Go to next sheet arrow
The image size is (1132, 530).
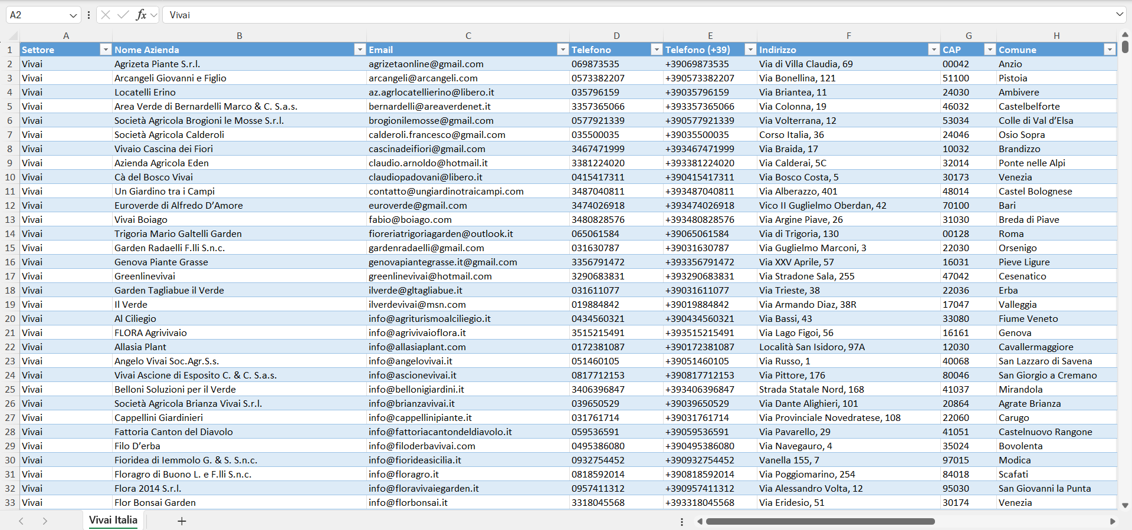pyautogui.click(x=45, y=521)
